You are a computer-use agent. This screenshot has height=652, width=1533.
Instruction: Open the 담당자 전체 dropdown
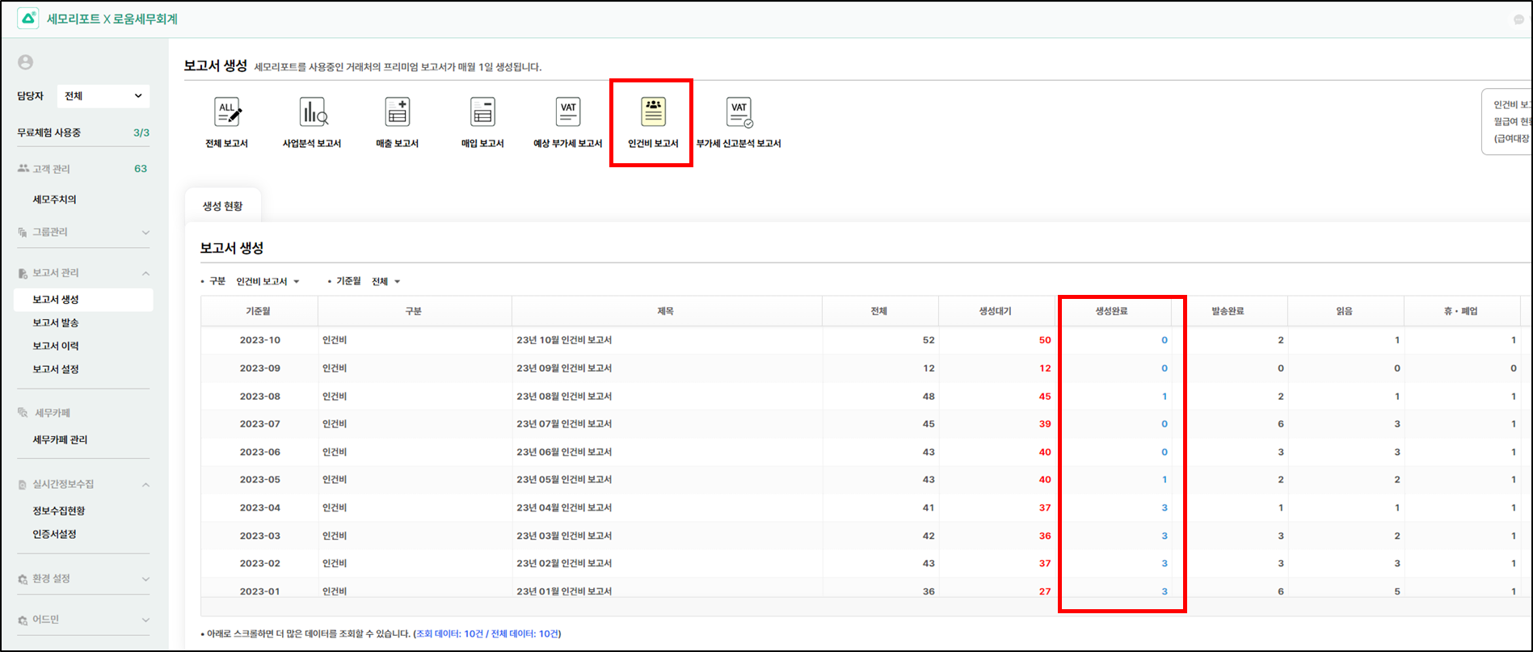tap(103, 96)
